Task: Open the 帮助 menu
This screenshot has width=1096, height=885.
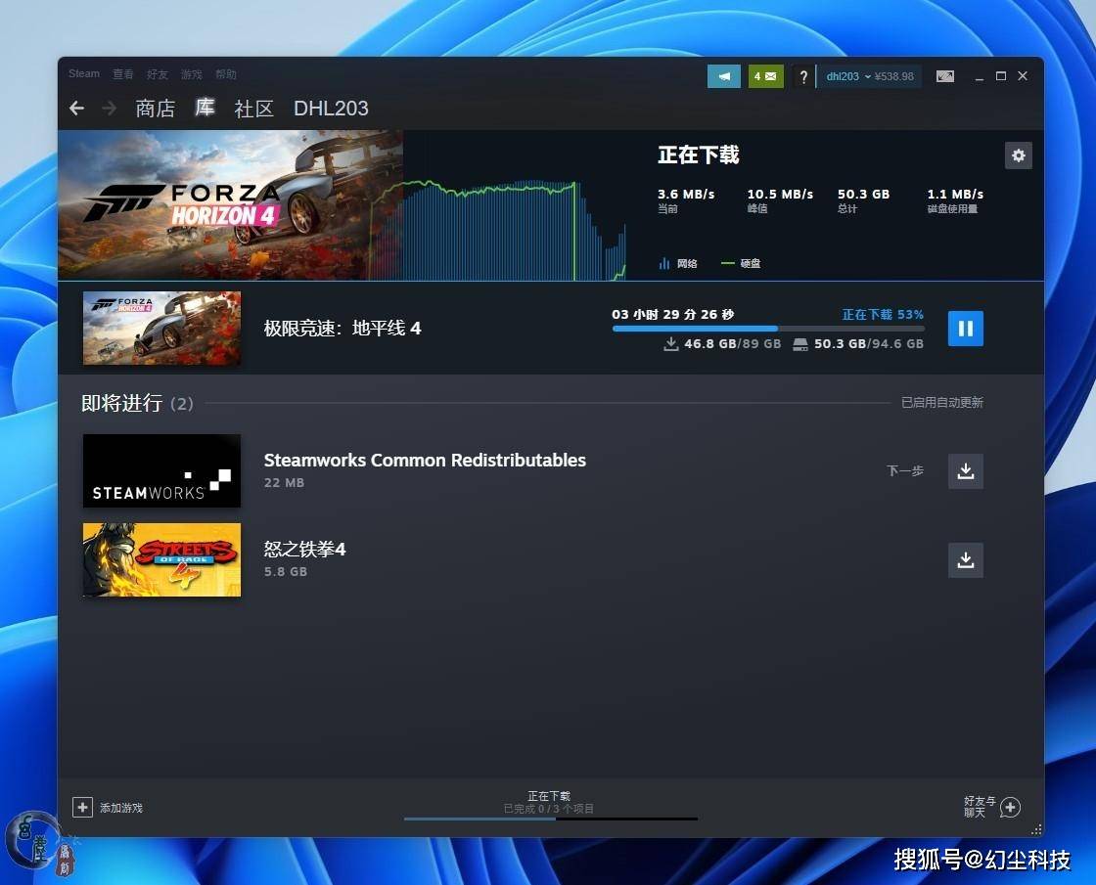Action: (x=226, y=74)
